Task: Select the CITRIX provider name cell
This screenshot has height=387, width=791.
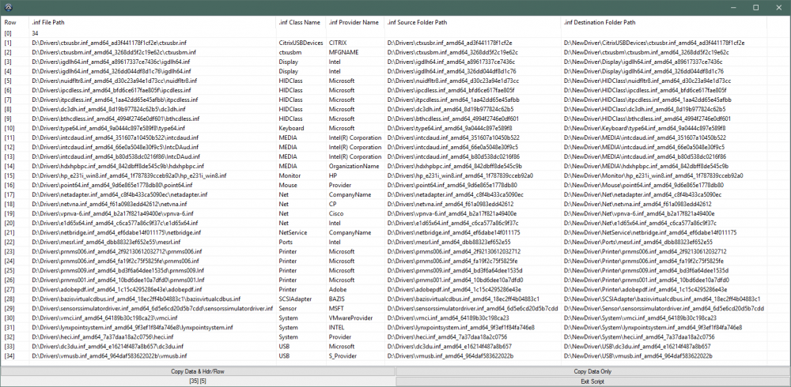Action: coord(338,43)
